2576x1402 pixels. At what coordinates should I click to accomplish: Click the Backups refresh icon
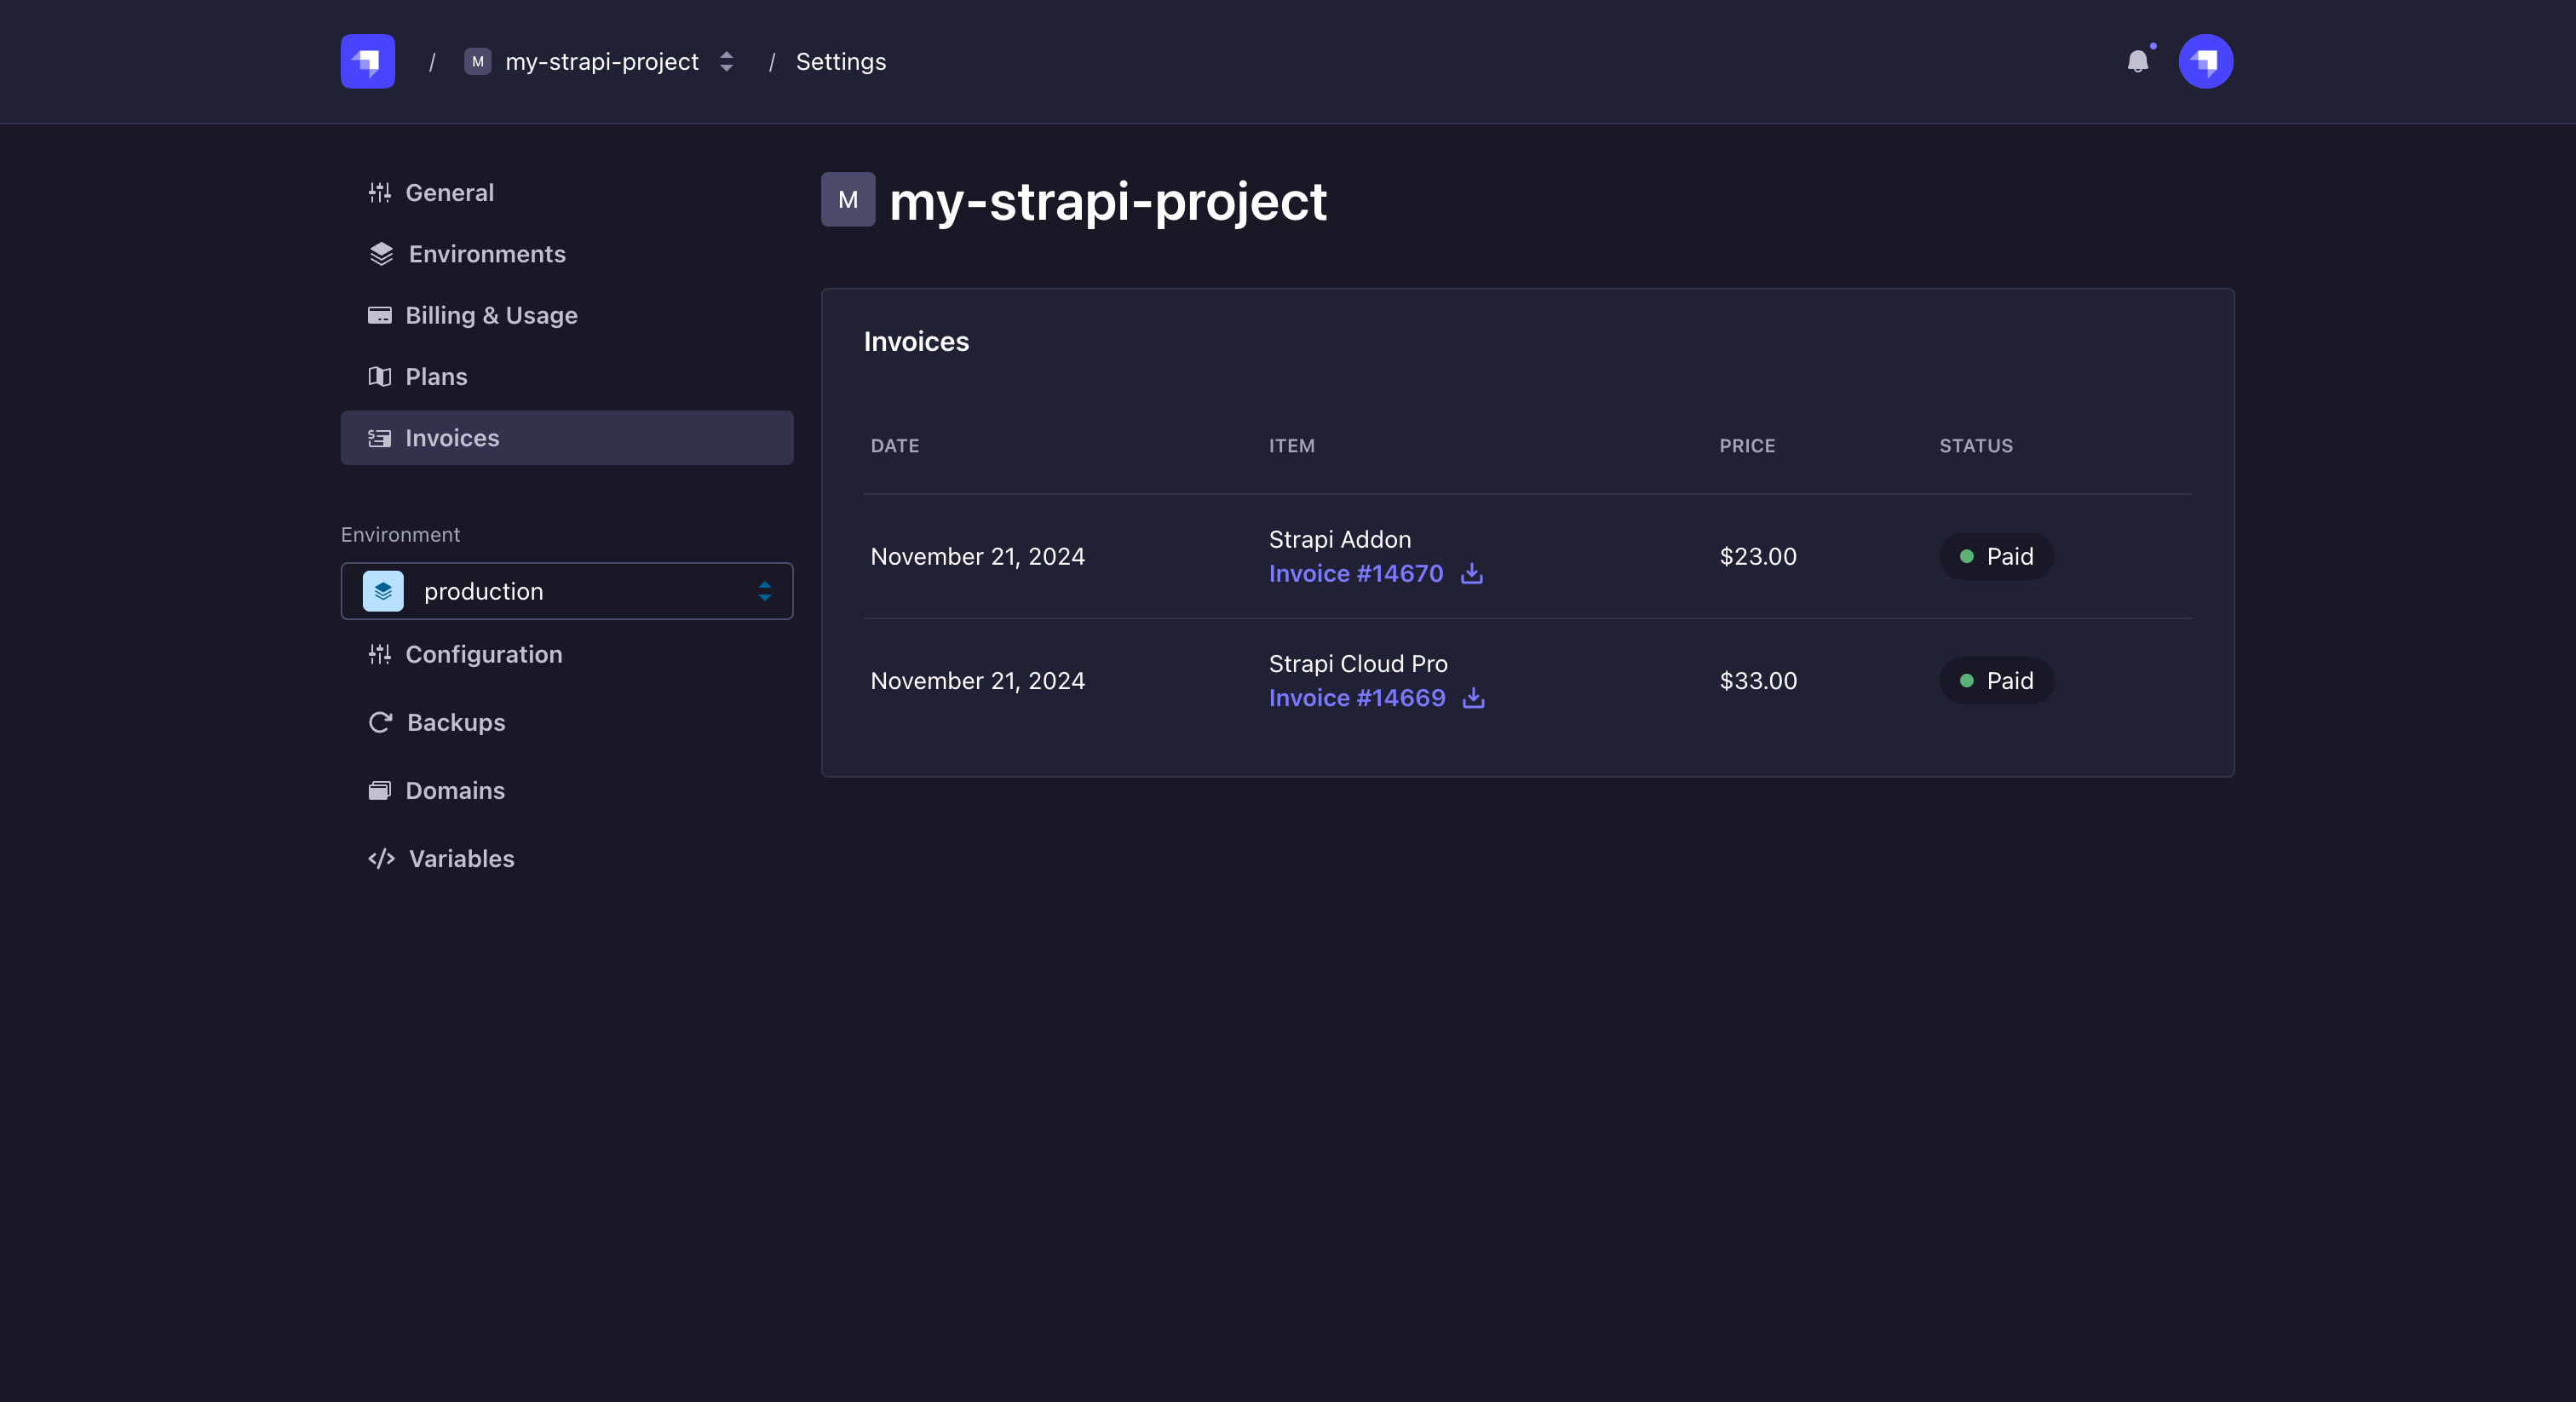click(380, 722)
